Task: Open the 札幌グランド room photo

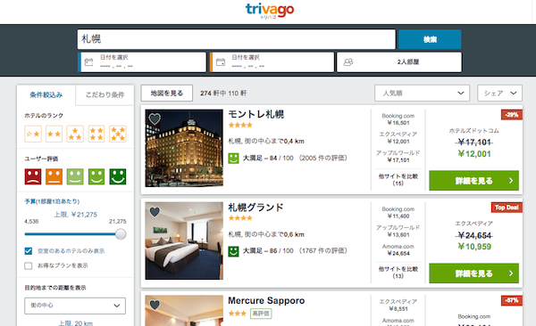Action: pos(184,240)
